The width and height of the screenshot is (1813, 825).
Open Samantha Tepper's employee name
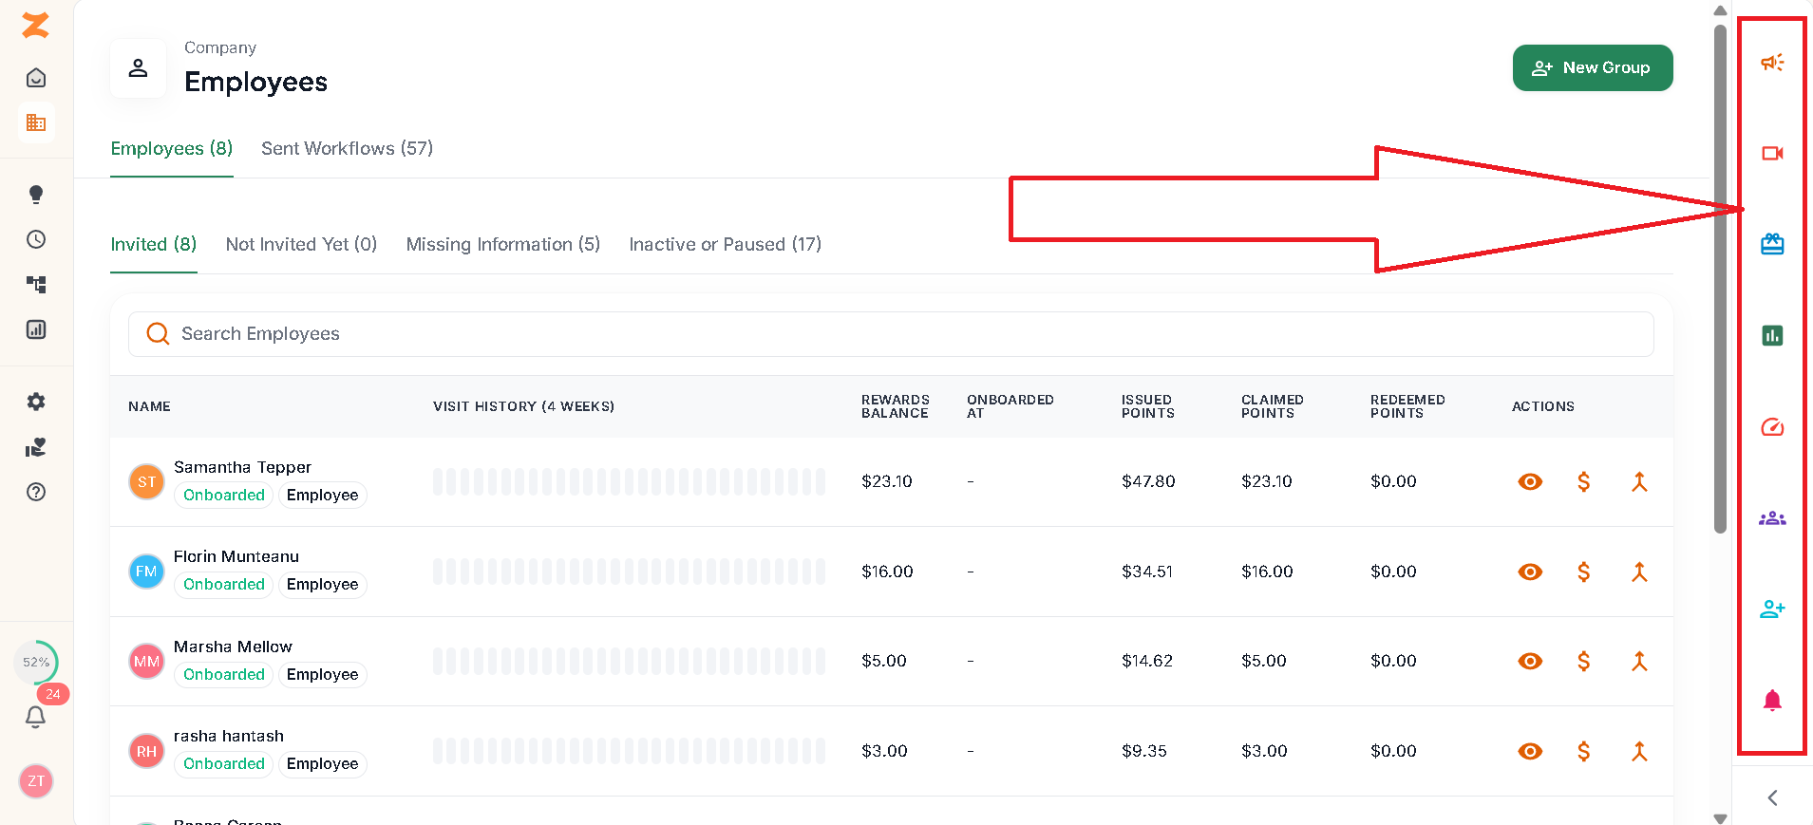[x=242, y=467]
